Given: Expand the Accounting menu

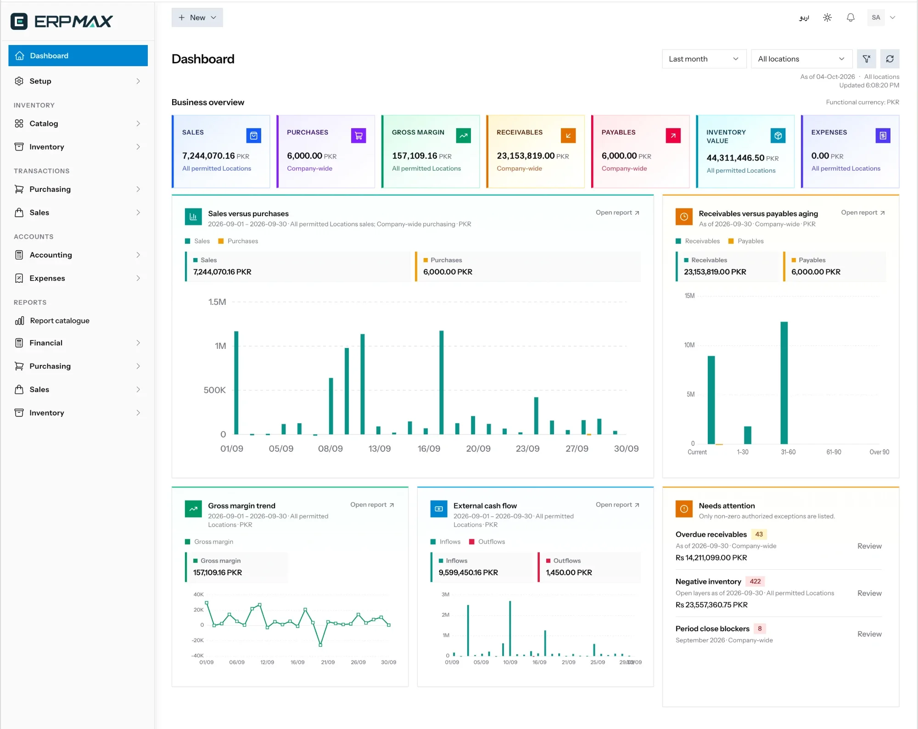Looking at the screenshot, I should 78,255.
